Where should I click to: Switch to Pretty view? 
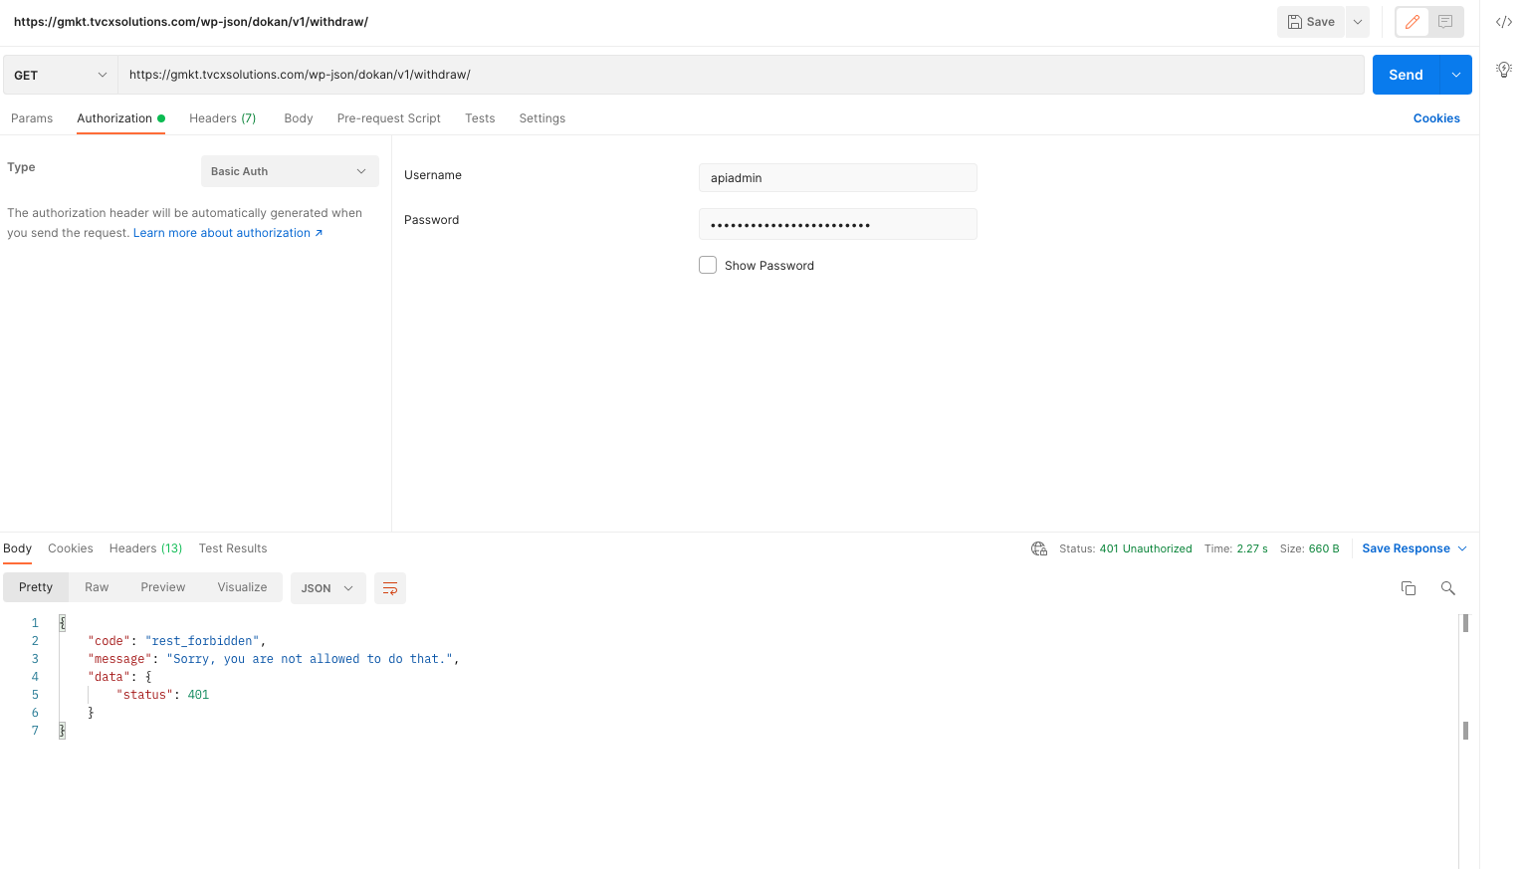(36, 587)
